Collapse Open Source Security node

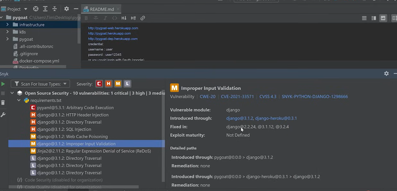click(12, 93)
